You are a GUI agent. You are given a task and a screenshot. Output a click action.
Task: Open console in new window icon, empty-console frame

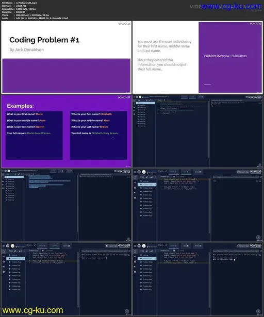261,177
